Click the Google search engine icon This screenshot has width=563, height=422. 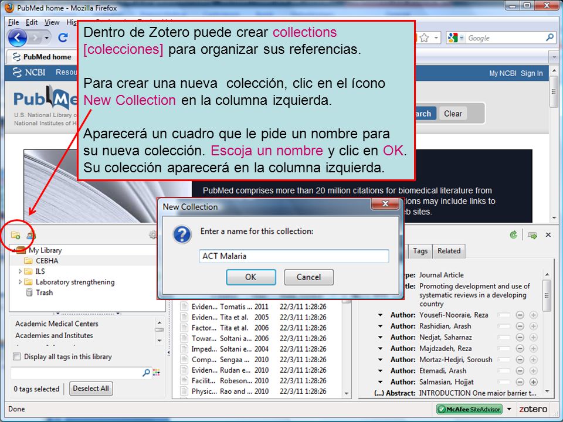[453, 38]
